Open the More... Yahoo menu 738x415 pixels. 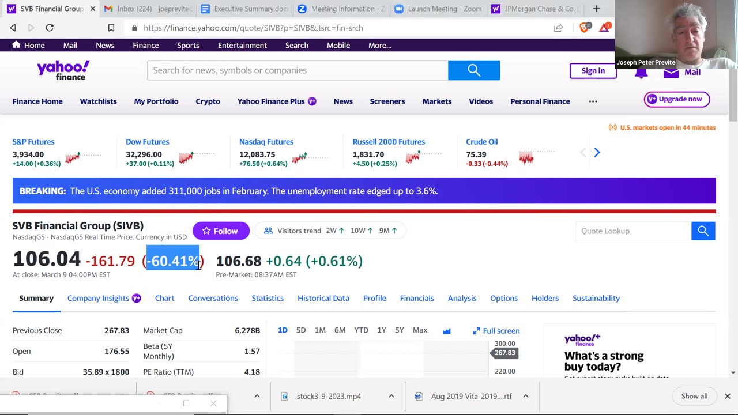380,45
